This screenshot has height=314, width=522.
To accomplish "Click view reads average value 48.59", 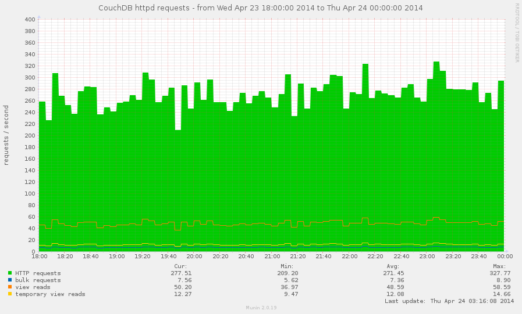I will click(395, 287).
